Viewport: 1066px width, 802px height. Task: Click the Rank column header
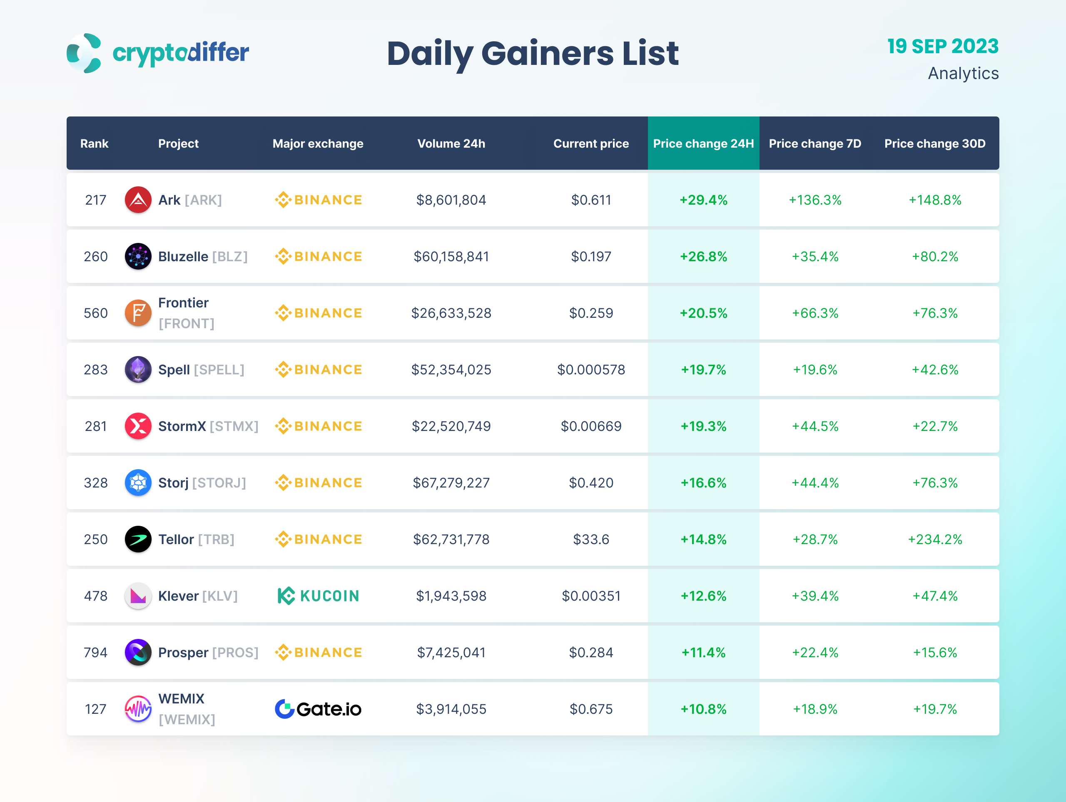point(94,144)
